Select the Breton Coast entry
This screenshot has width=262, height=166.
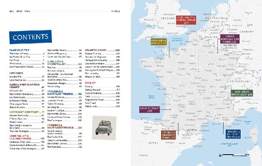27,122
